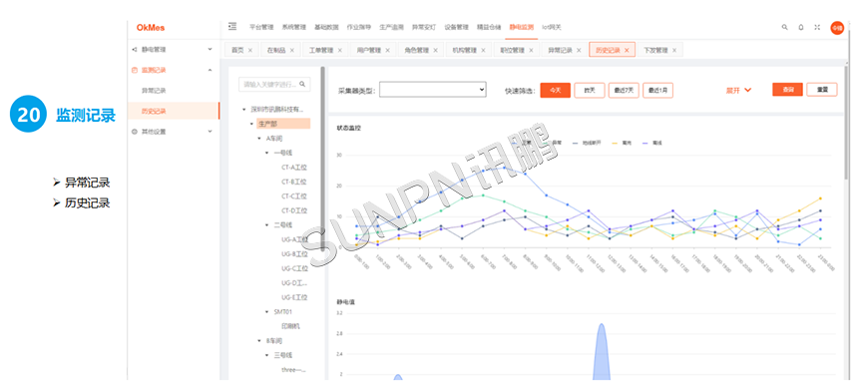The image size is (858, 390).
Task: Select CT-A工位 in the tree
Action: pos(294,168)
